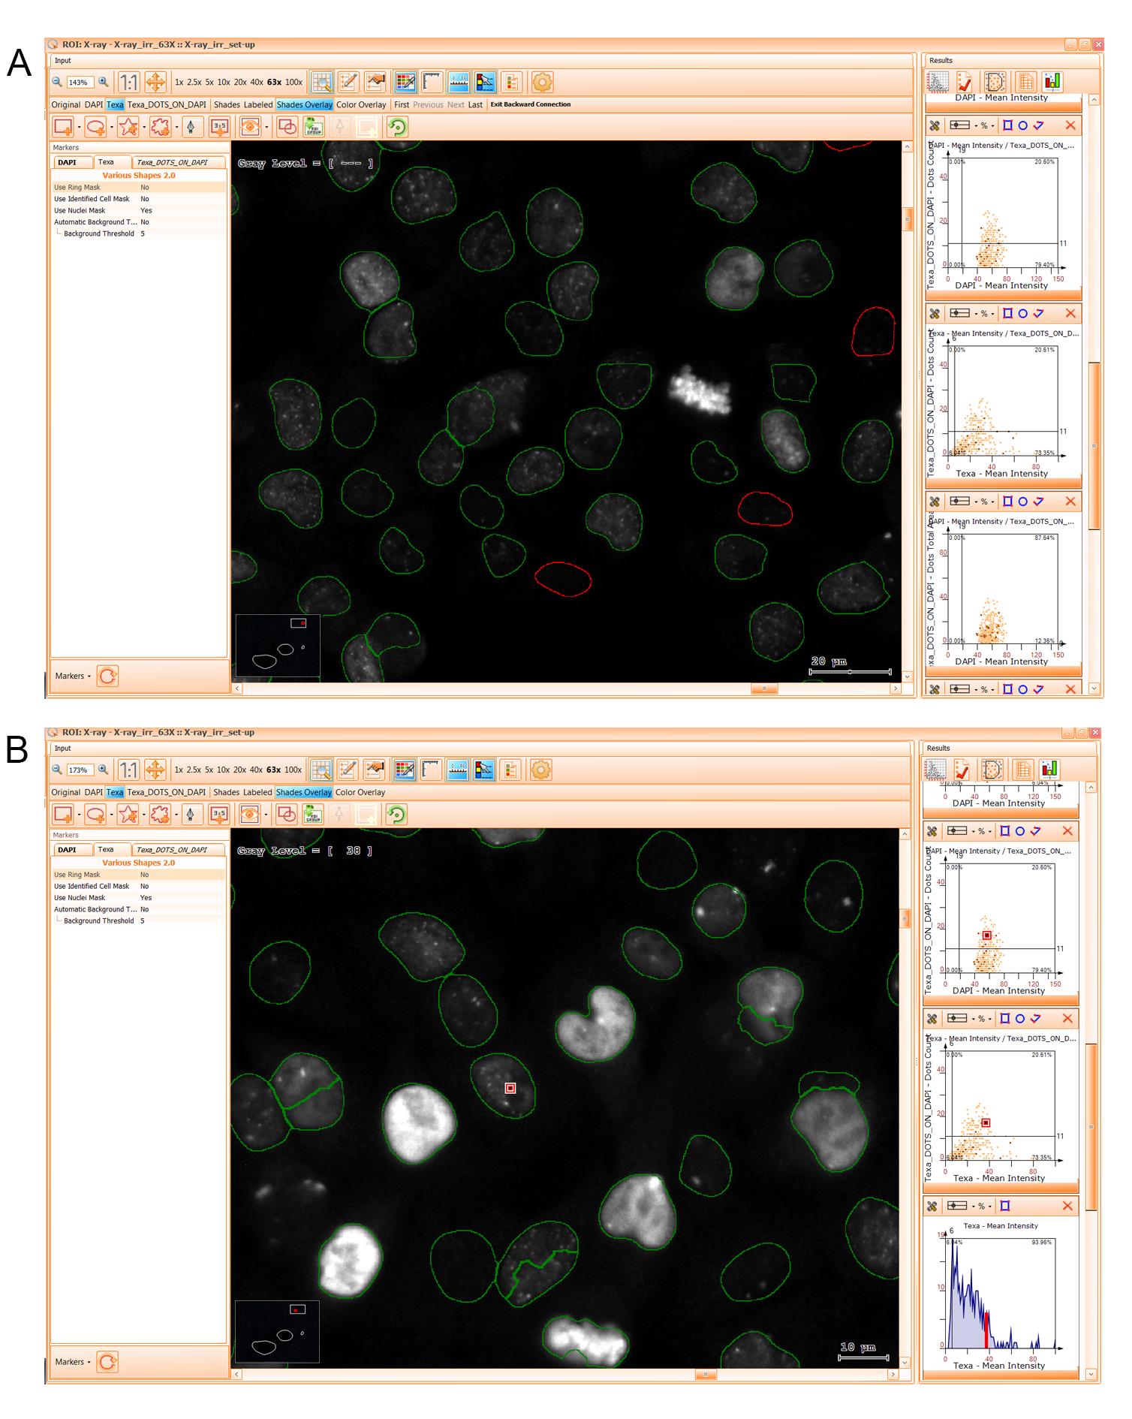Open the Markers dropdown in window A
Screen dimensions: 1132x1419
73,676
